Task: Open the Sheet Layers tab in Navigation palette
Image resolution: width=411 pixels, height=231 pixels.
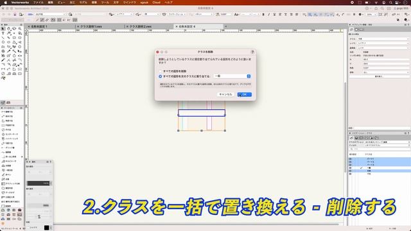Action: pos(362,138)
